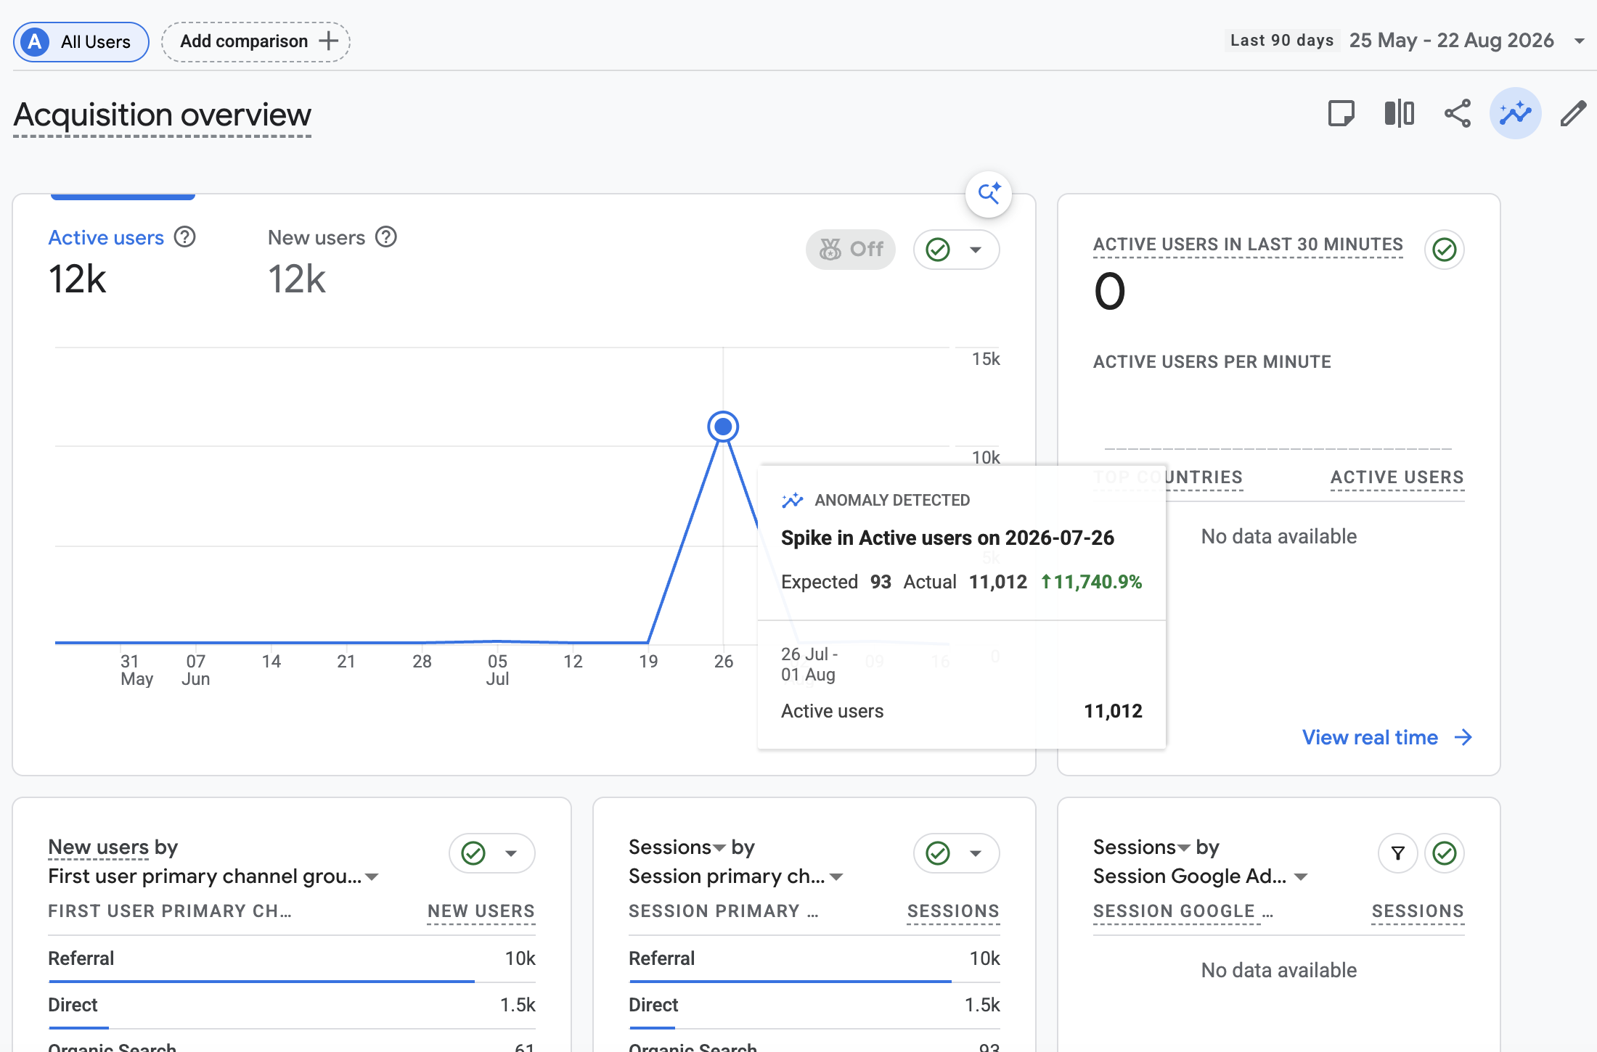Click the anomaly point on 26 Jul
The width and height of the screenshot is (1597, 1052).
pos(723,427)
